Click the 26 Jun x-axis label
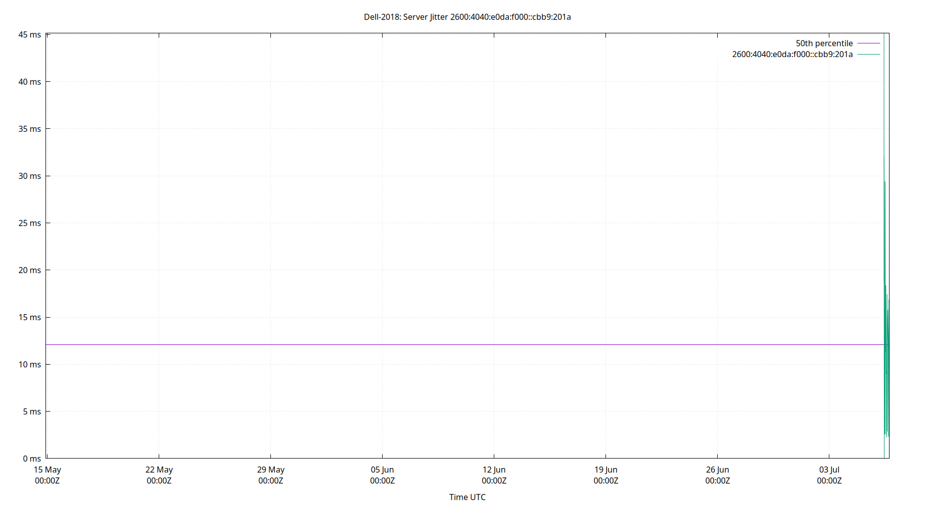 tap(718, 470)
